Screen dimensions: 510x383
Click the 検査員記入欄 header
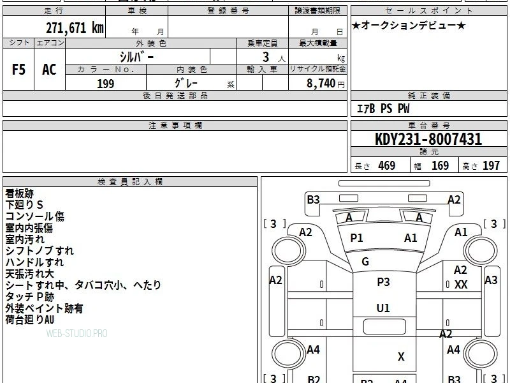tap(130, 182)
